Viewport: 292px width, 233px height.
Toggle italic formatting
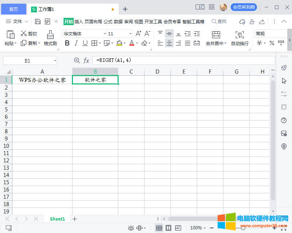pos(76,43)
